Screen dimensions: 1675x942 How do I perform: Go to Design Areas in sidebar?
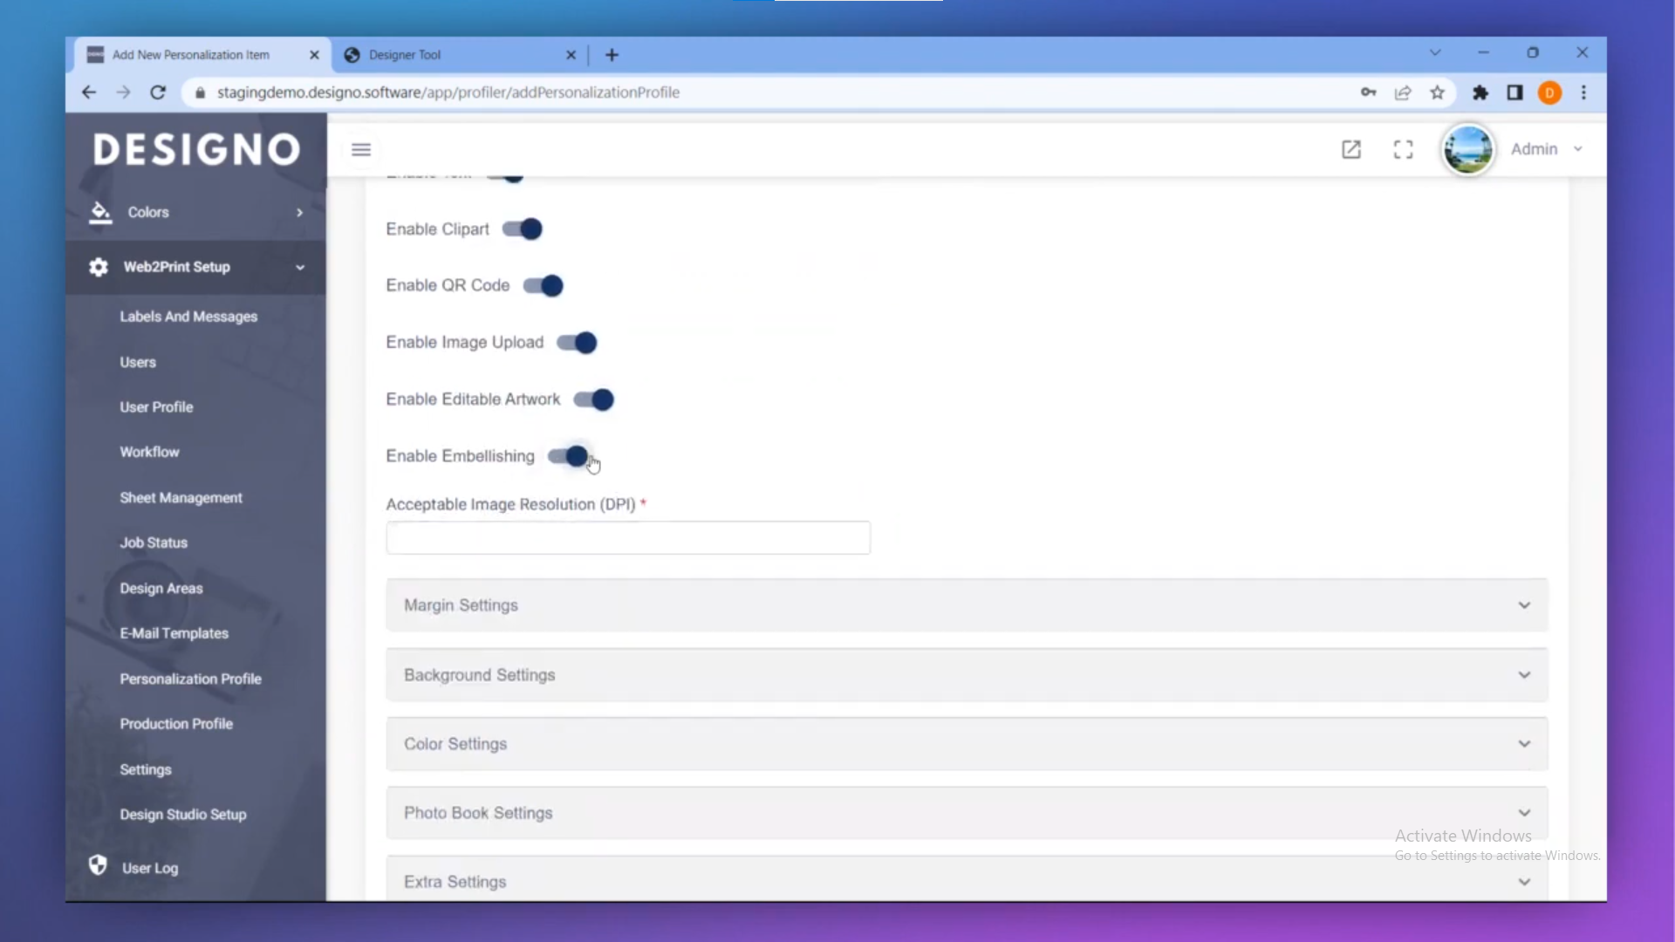[161, 588]
